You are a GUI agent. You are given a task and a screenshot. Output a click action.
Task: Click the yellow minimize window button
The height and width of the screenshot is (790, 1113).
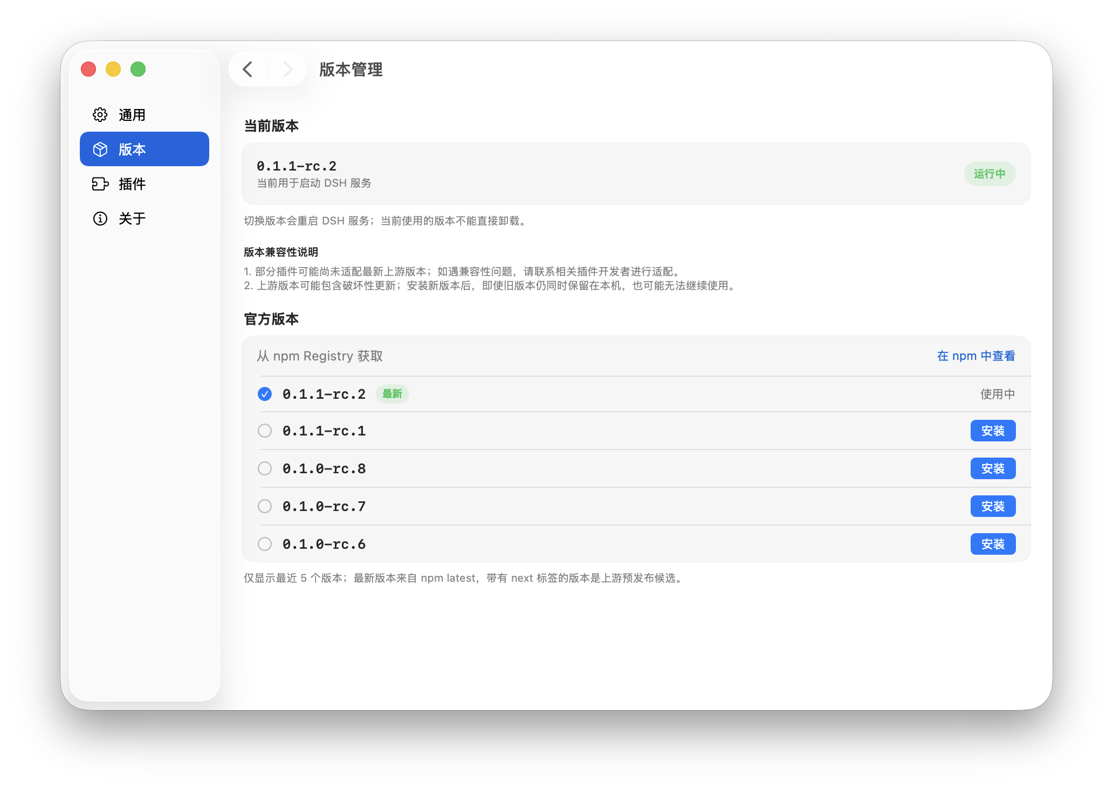pos(113,69)
